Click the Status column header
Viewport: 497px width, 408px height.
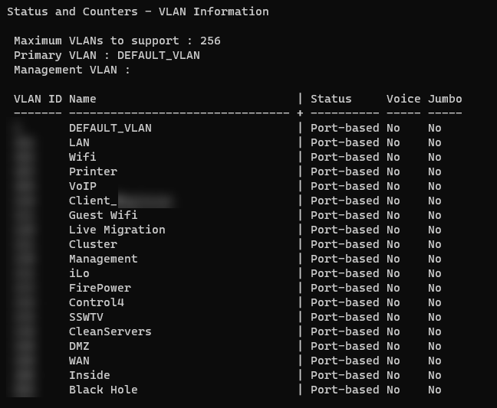coord(331,99)
